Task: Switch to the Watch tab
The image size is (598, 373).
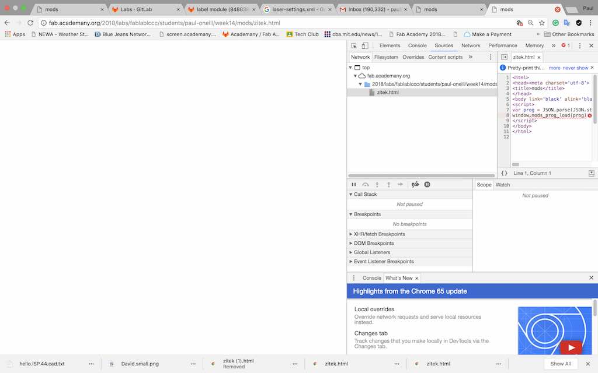Action: (x=502, y=185)
